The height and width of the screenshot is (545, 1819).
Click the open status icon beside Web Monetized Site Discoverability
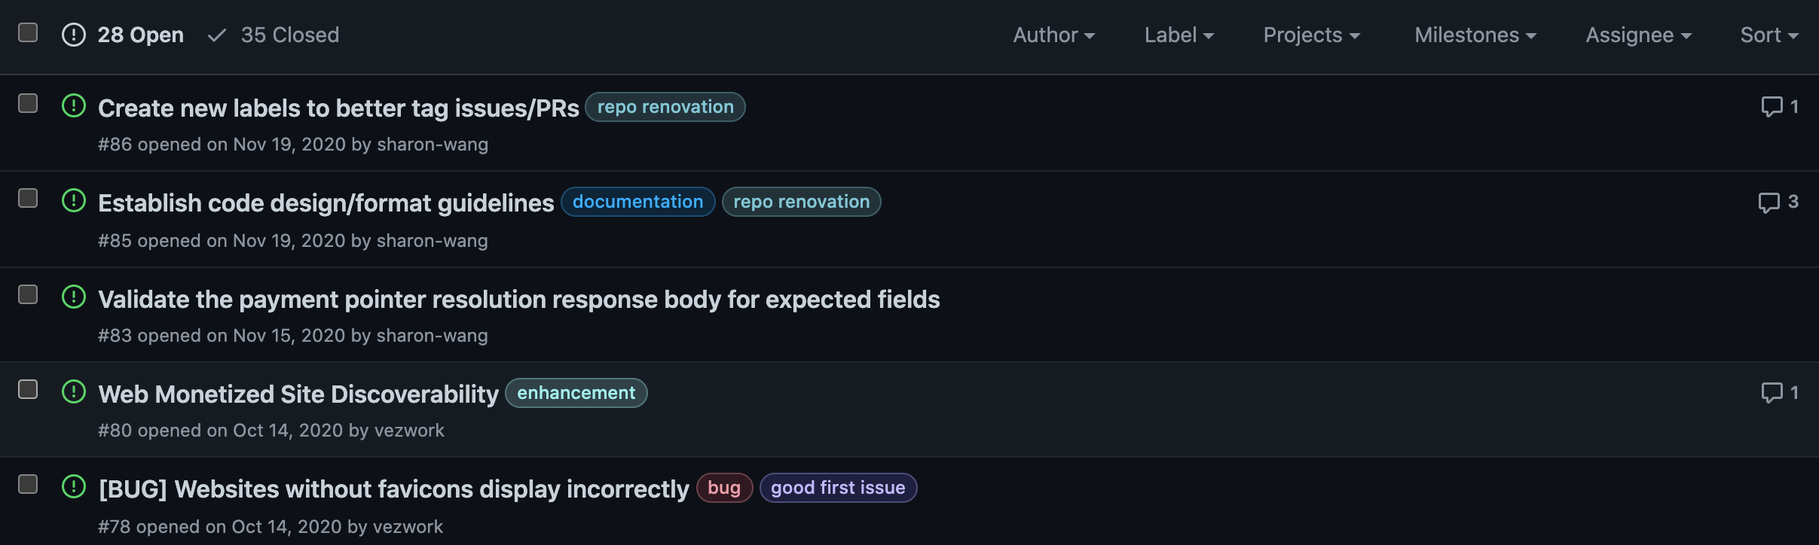[74, 392]
